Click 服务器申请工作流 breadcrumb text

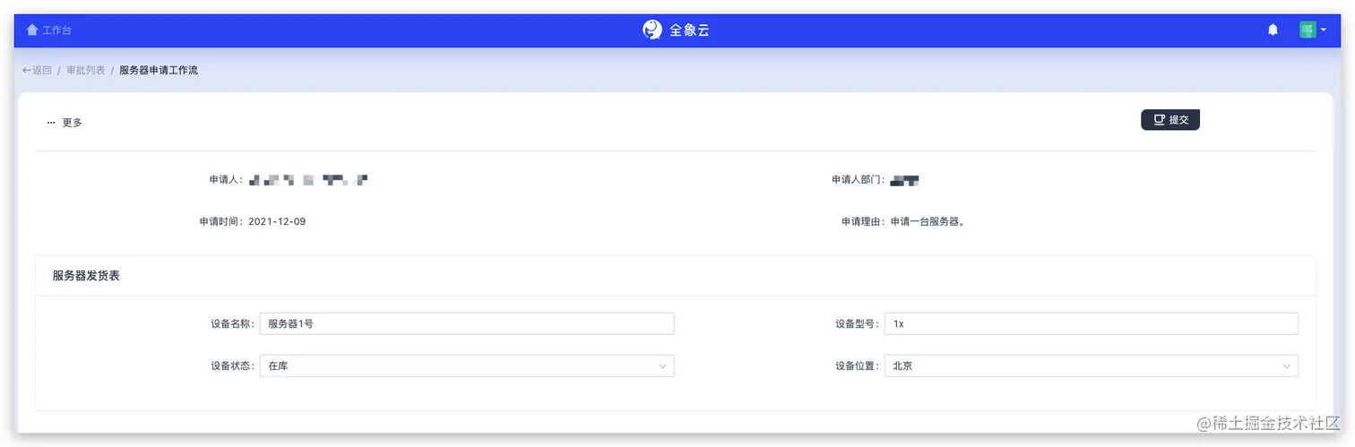(x=159, y=70)
